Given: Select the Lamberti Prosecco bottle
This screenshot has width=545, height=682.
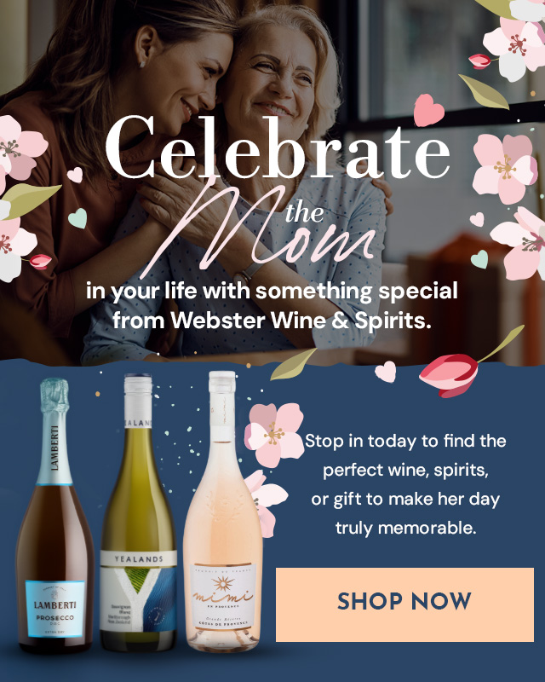Looking at the screenshot, I should tap(54, 516).
